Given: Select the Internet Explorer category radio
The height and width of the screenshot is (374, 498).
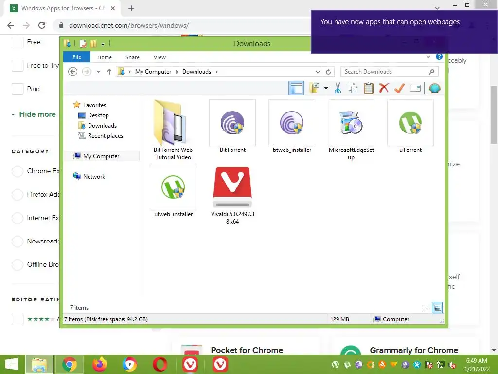Looking at the screenshot, I should tap(18, 218).
